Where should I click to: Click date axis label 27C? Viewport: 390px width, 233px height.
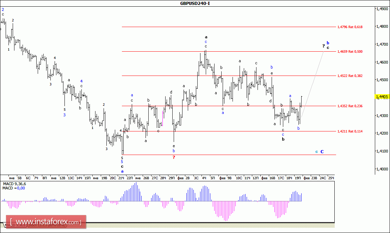point(155,178)
